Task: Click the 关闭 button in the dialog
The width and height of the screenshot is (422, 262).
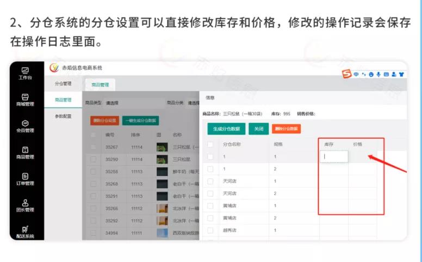Action: pos(259,129)
